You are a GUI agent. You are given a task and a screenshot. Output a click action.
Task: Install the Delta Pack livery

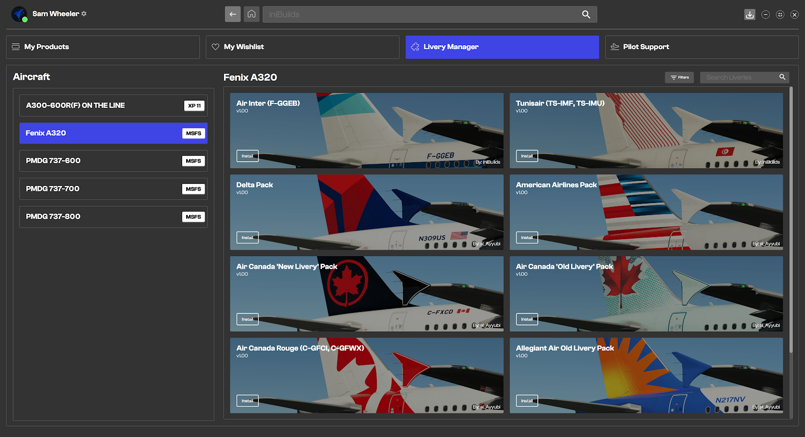[247, 238]
